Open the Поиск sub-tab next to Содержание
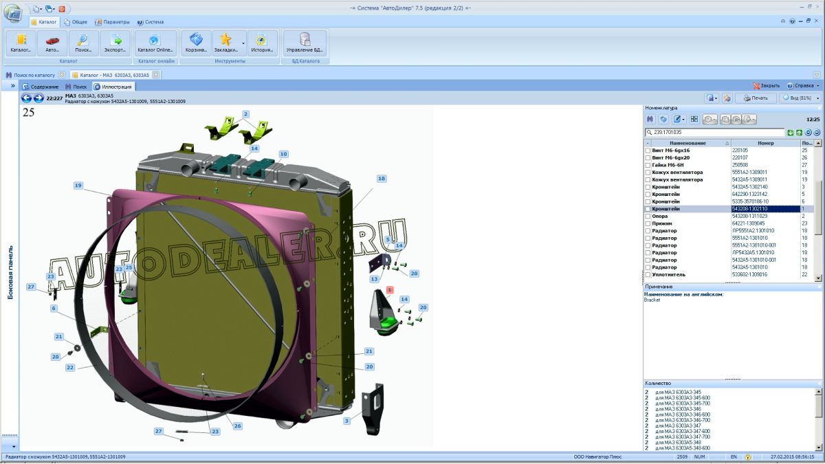 click(76, 87)
